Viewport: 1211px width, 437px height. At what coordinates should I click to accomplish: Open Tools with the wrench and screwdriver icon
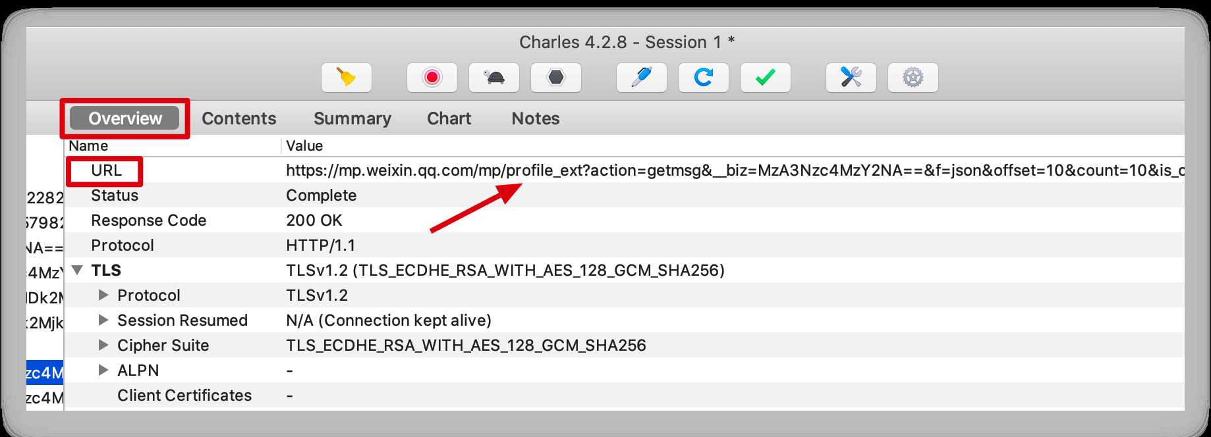point(851,78)
